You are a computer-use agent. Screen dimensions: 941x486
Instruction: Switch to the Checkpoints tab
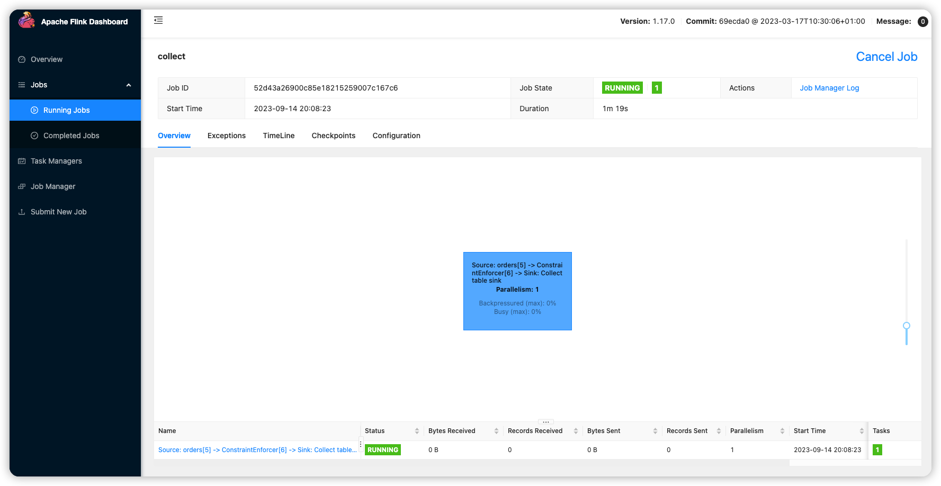tap(333, 136)
